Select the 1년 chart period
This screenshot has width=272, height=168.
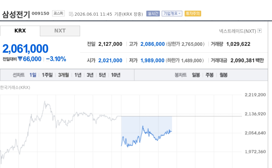[x=78, y=75]
